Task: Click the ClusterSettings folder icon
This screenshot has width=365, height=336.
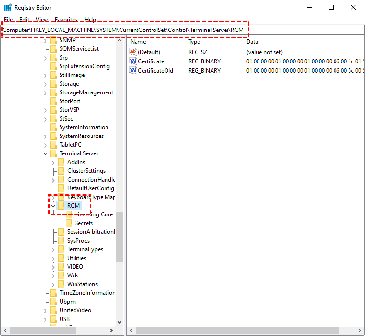Action: (61, 171)
